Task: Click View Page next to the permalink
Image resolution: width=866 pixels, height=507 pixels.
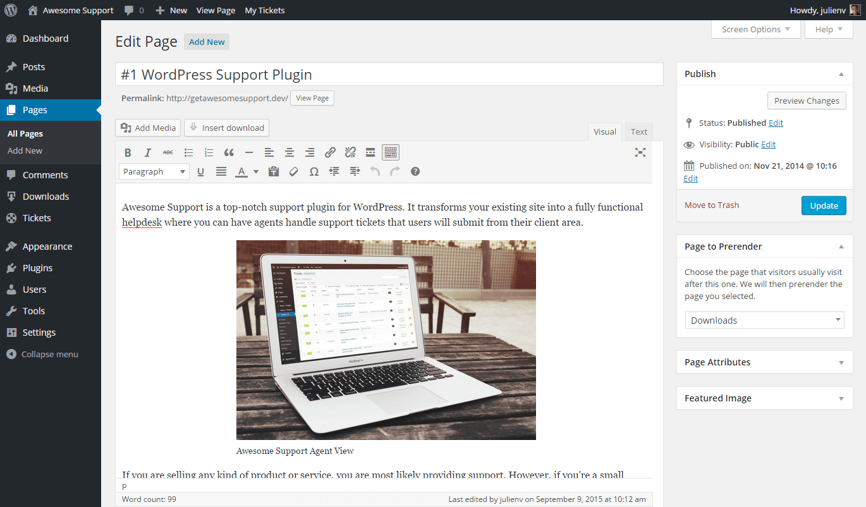Action: pyautogui.click(x=312, y=98)
